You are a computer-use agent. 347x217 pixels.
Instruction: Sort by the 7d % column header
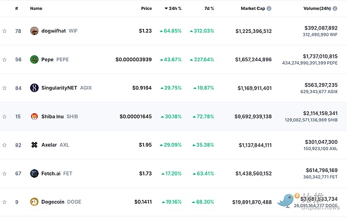point(209,9)
